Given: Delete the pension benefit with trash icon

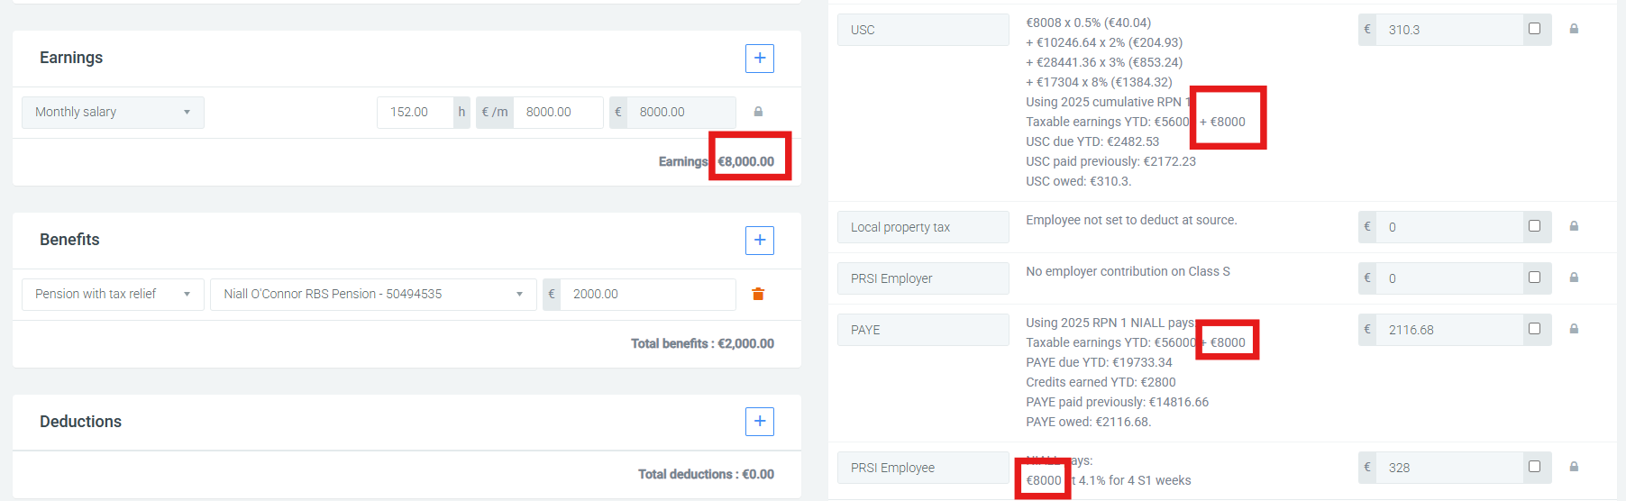Looking at the screenshot, I should point(758,295).
